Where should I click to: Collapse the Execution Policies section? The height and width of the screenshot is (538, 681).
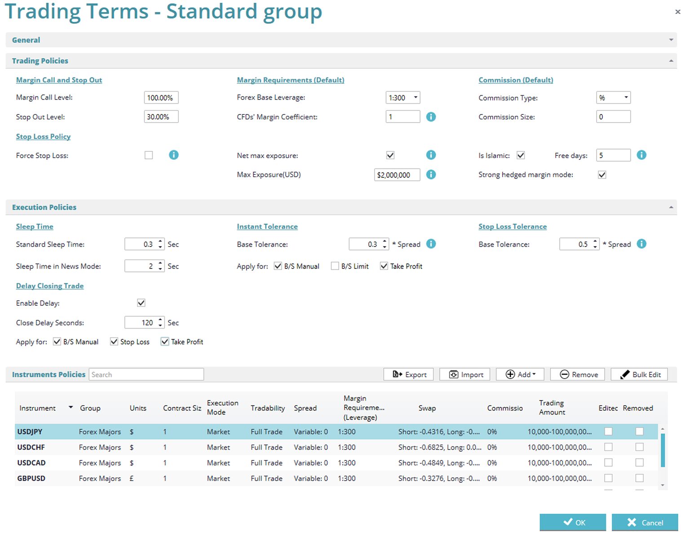(671, 207)
